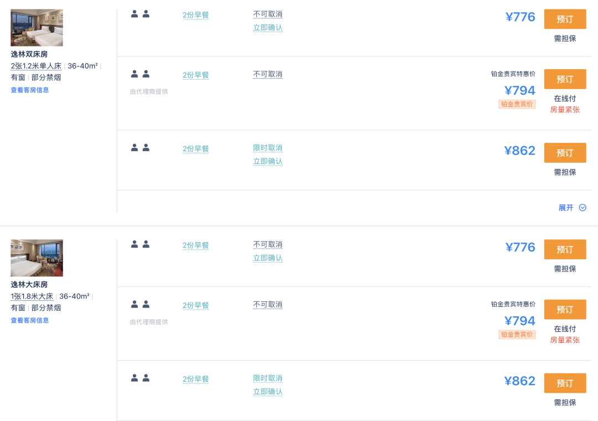View 查看客房信息 for 逸林大床房
Image resolution: width=598 pixels, height=421 pixels.
[30, 320]
